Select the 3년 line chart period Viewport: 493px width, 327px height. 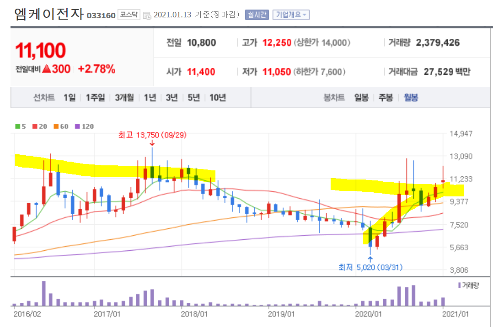[x=171, y=98]
